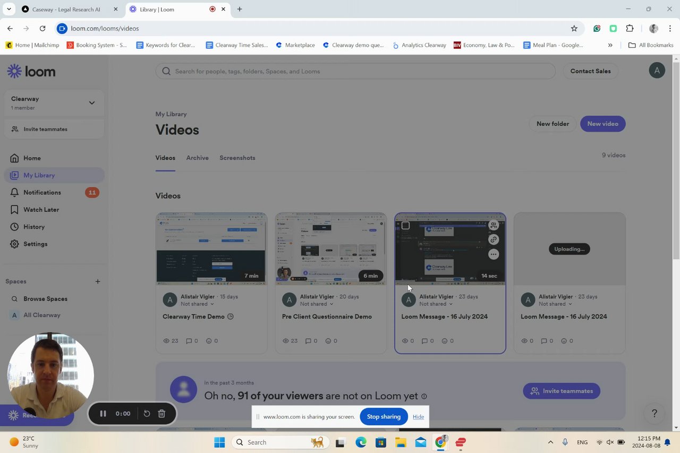This screenshot has width=680, height=453.
Task: Open a new browser tab
Action: pyautogui.click(x=240, y=9)
